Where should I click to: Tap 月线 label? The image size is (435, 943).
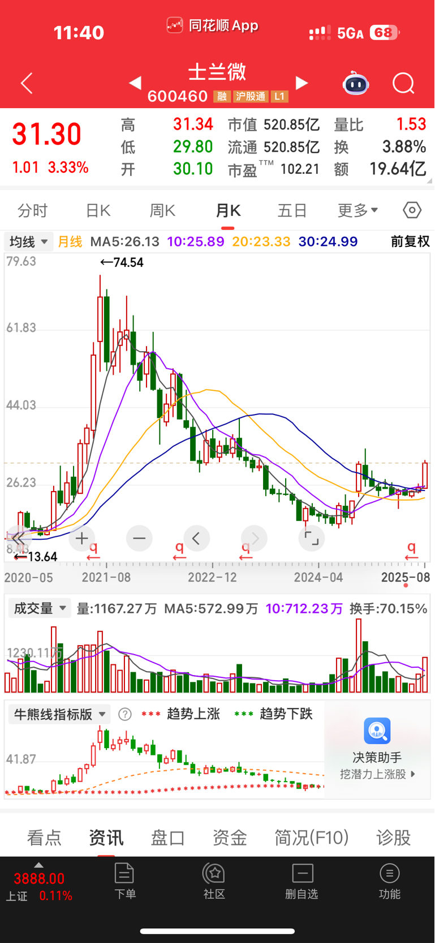click(x=70, y=242)
